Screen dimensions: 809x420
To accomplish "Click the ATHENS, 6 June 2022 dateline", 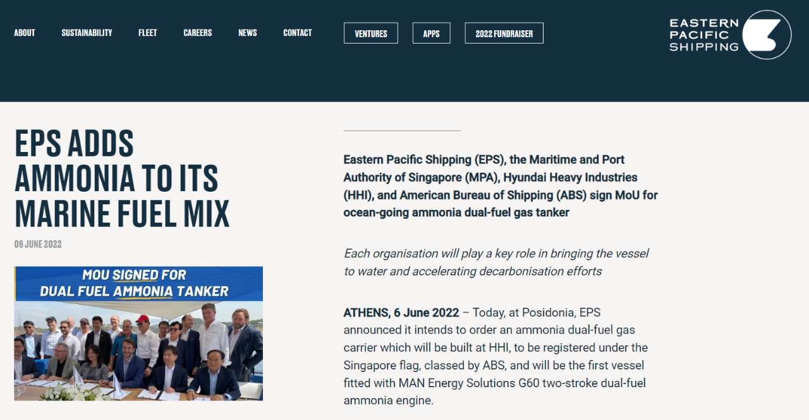I will pyautogui.click(x=401, y=313).
